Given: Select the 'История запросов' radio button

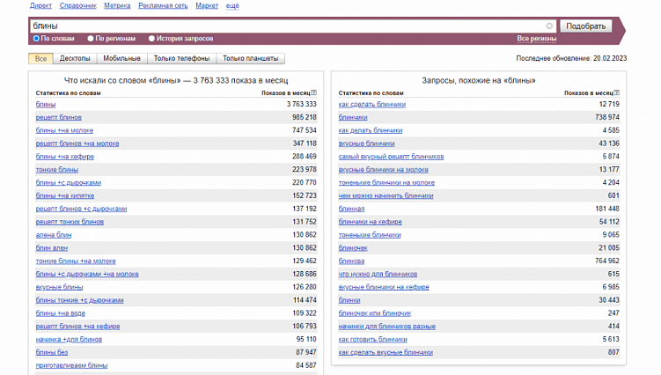Looking at the screenshot, I should coord(151,39).
